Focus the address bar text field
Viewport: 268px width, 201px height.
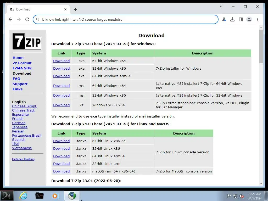pyautogui.click(x=126, y=19)
